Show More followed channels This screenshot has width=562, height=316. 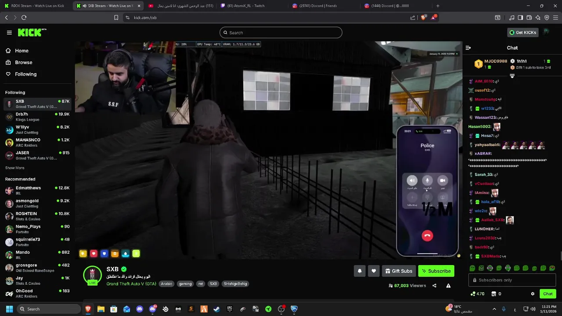click(14, 168)
